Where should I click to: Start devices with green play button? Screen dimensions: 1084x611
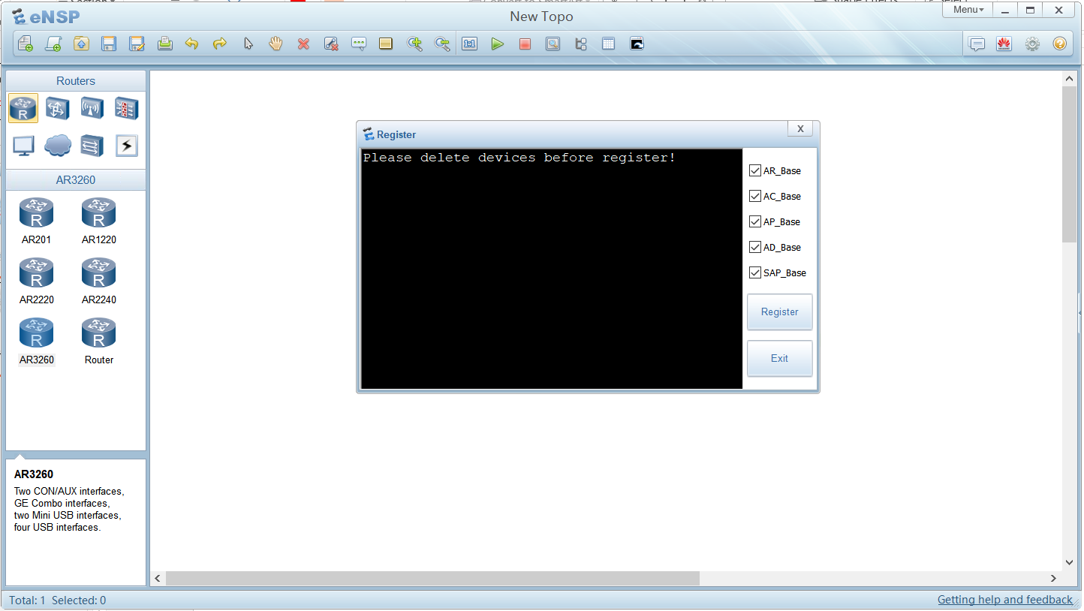point(497,44)
